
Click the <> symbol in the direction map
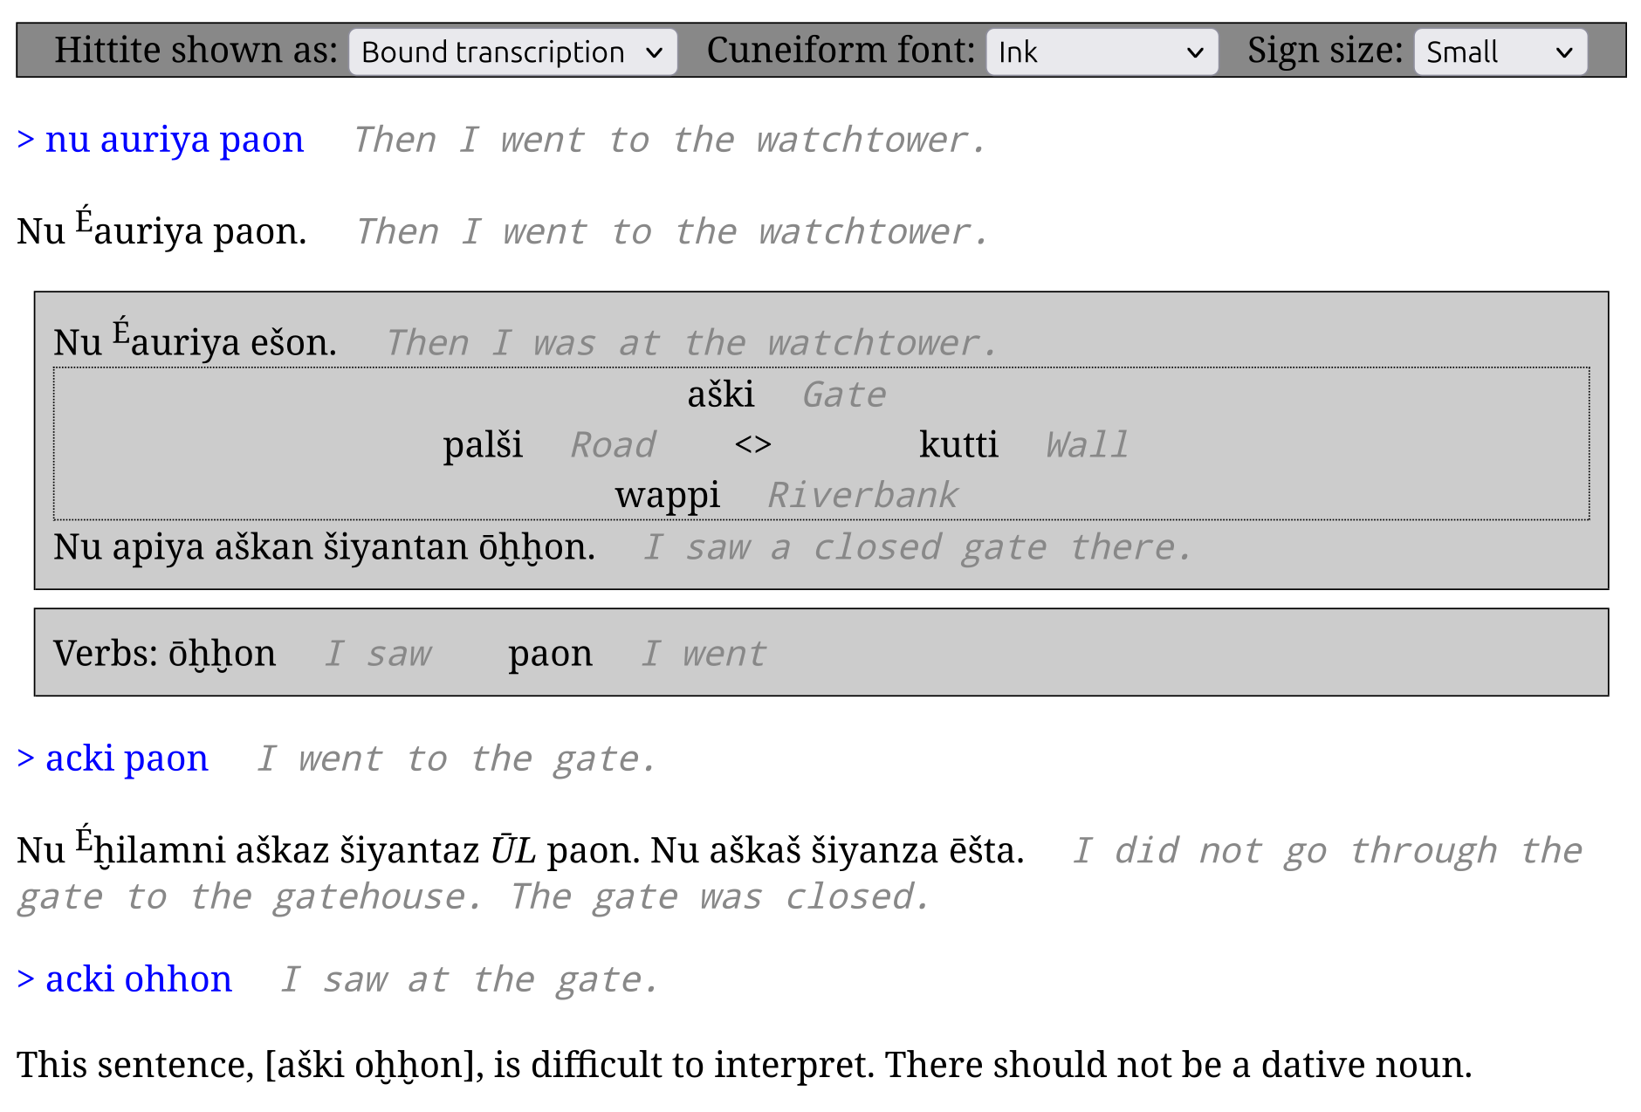752,445
